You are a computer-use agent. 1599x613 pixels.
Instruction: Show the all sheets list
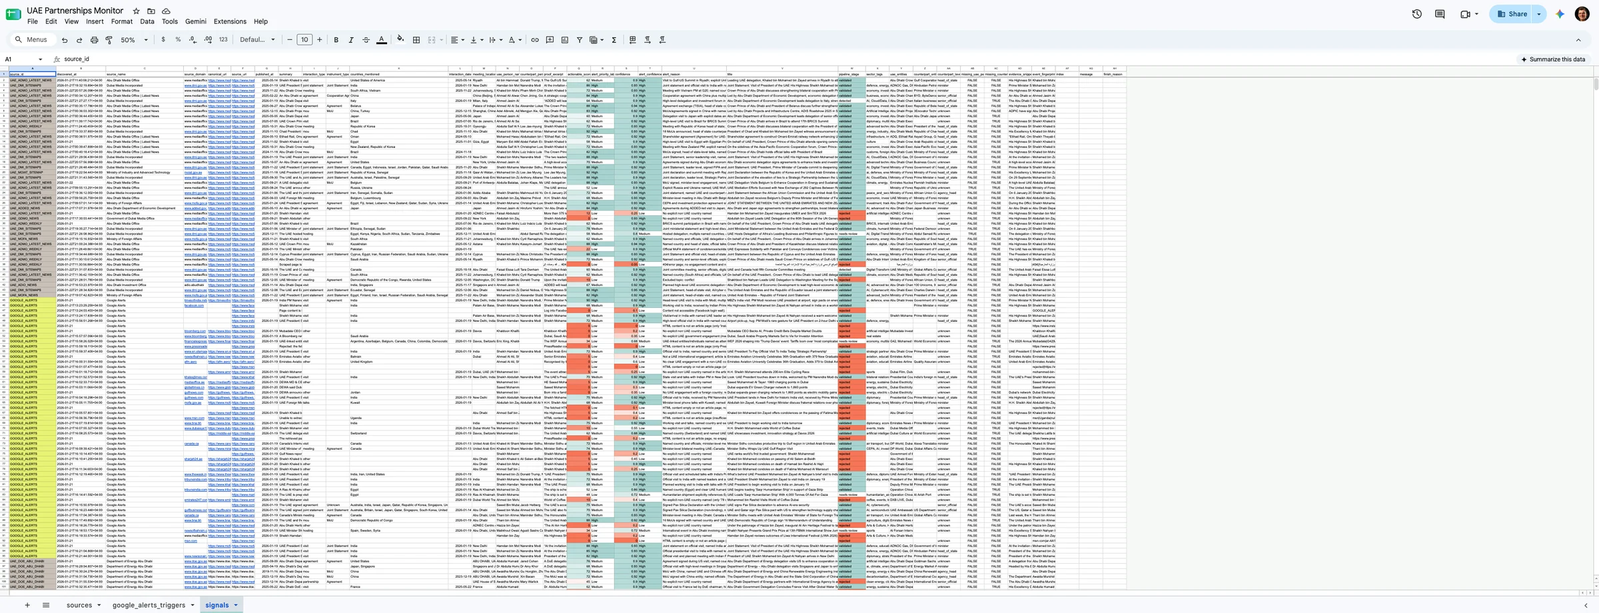pos(46,605)
